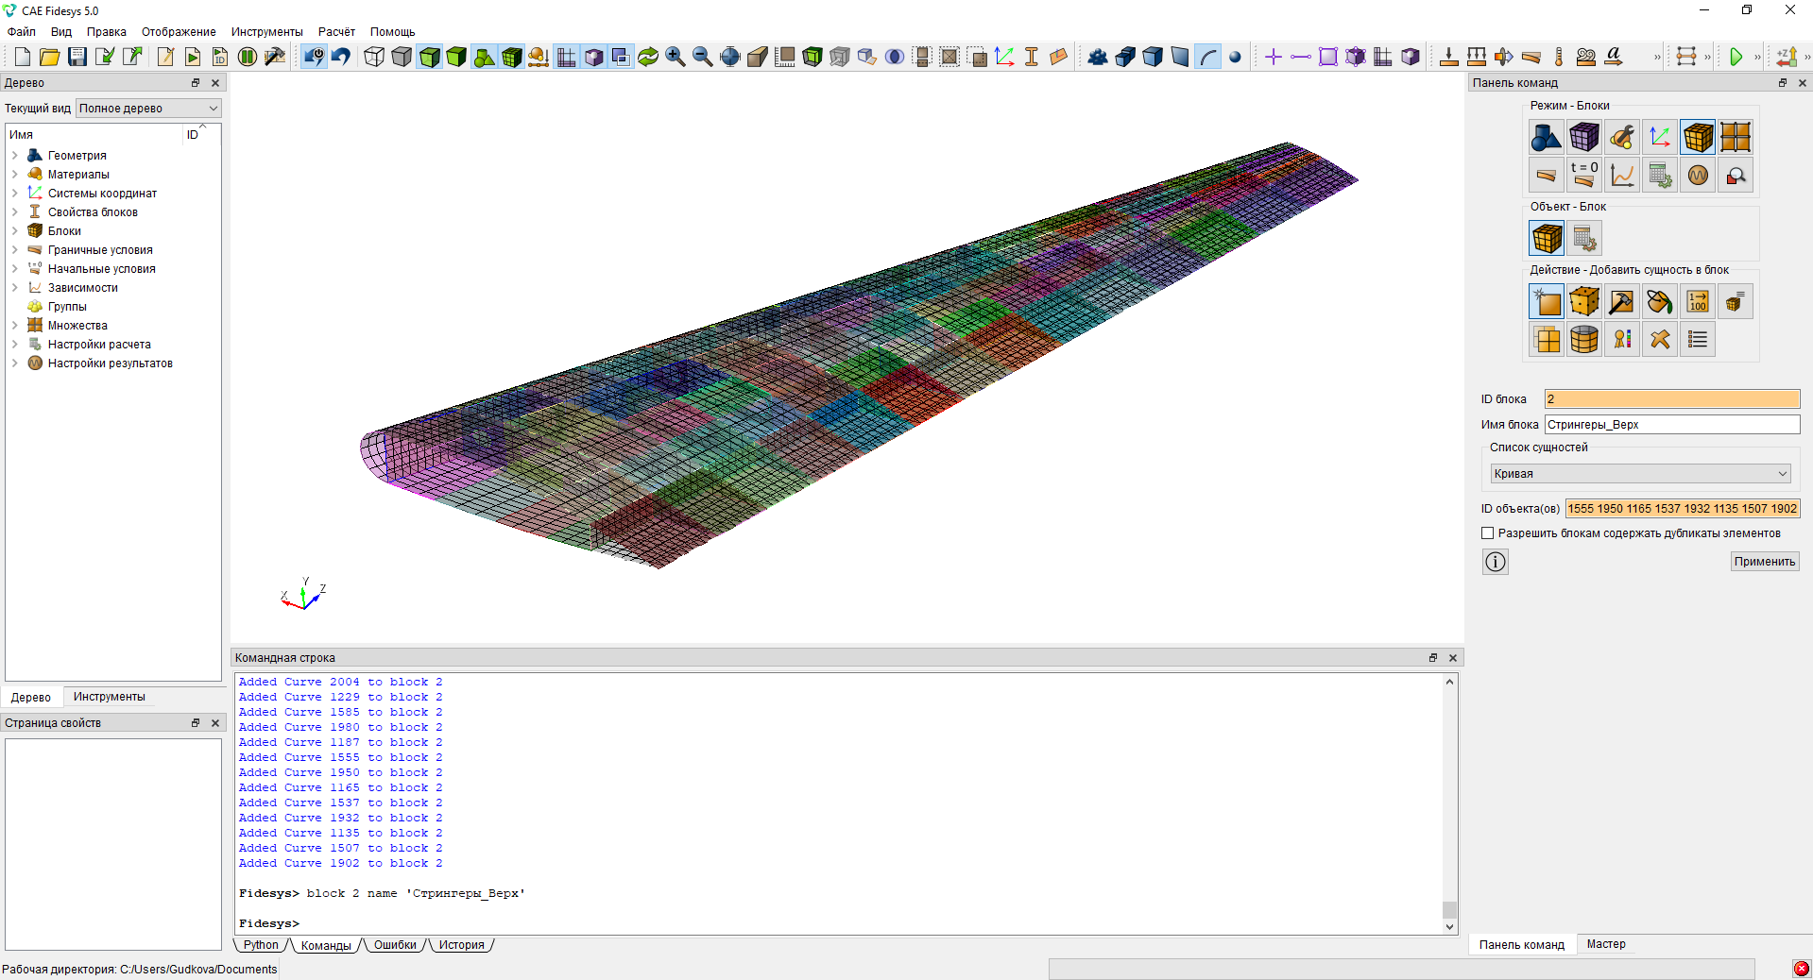
Task: Switch to the Python console tab
Action: click(x=261, y=945)
